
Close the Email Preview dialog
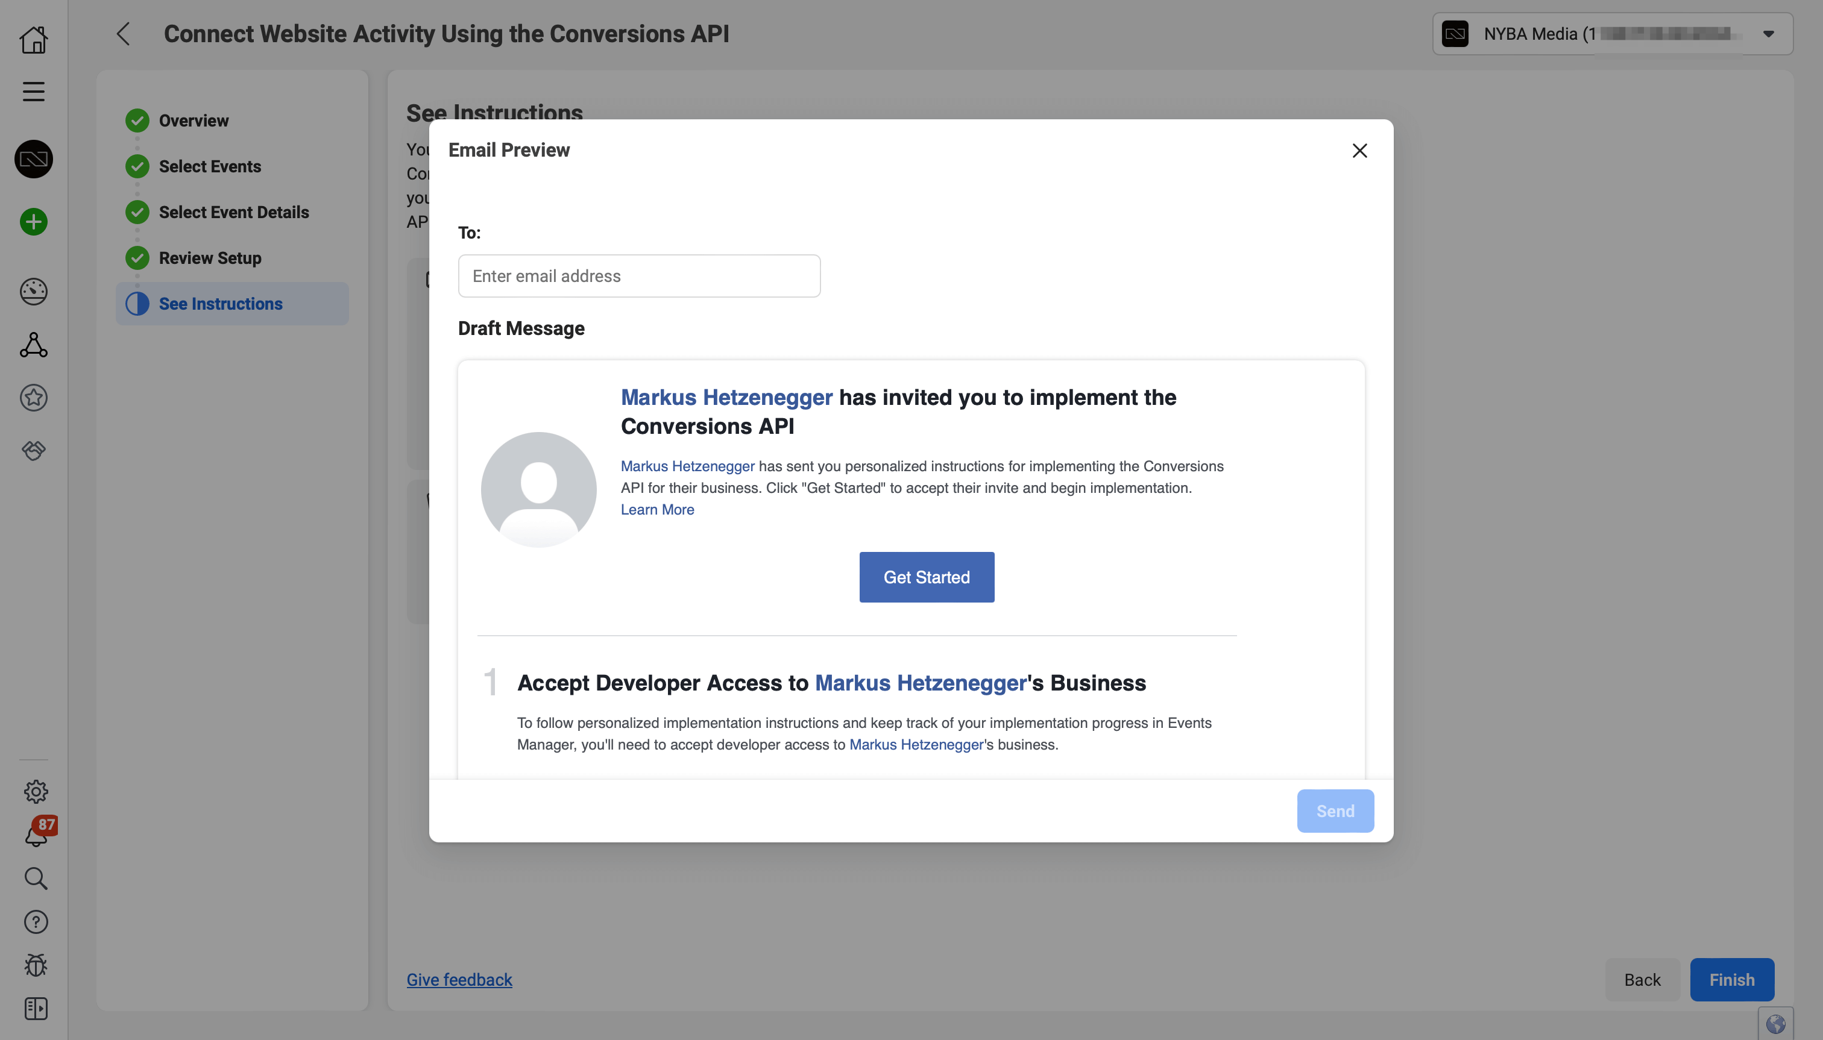tap(1359, 151)
